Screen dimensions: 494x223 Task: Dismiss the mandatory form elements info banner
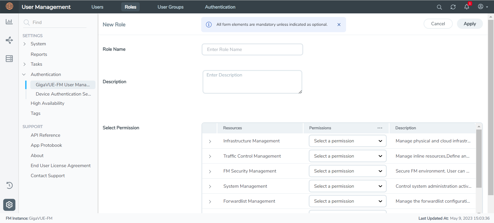tap(339, 25)
